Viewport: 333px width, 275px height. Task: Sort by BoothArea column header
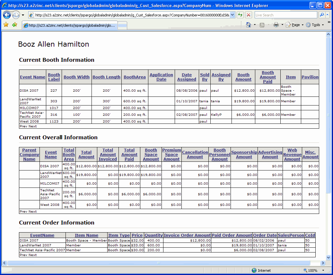(x=135, y=77)
